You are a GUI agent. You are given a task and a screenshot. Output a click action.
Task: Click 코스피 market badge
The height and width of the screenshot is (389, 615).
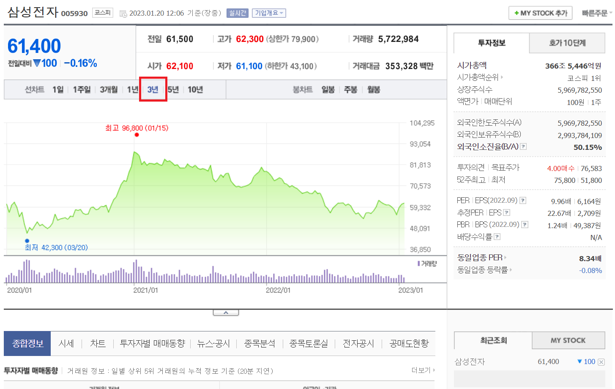(103, 13)
